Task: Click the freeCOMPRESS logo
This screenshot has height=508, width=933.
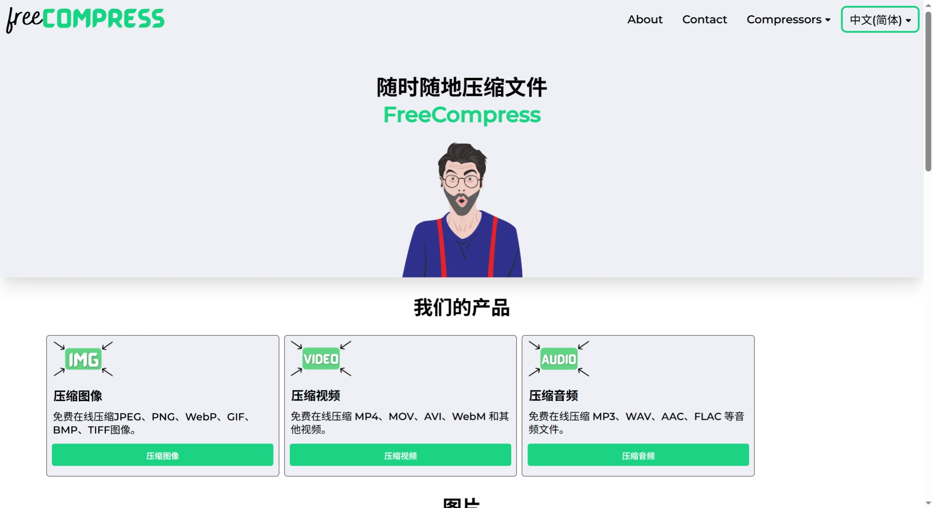Action: pos(85,19)
